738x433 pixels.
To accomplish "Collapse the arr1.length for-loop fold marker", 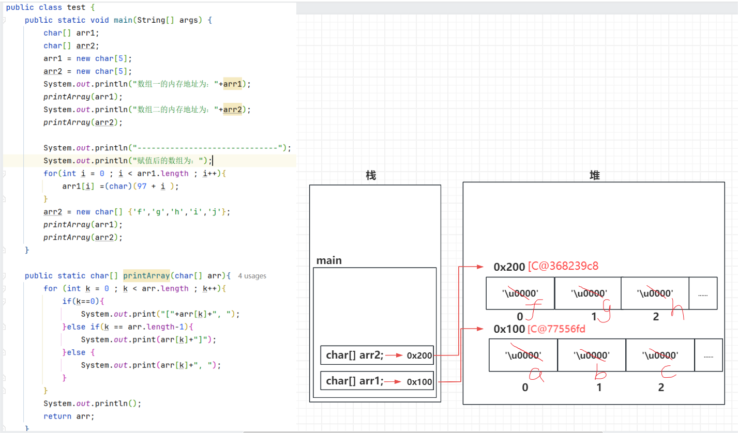I will point(4,174).
